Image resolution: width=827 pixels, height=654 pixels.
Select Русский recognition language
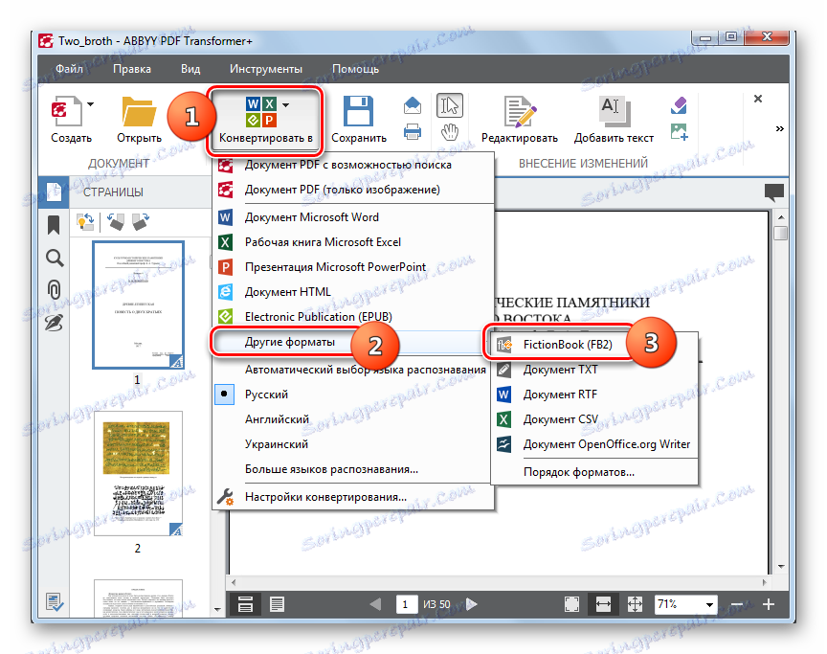(x=352, y=395)
